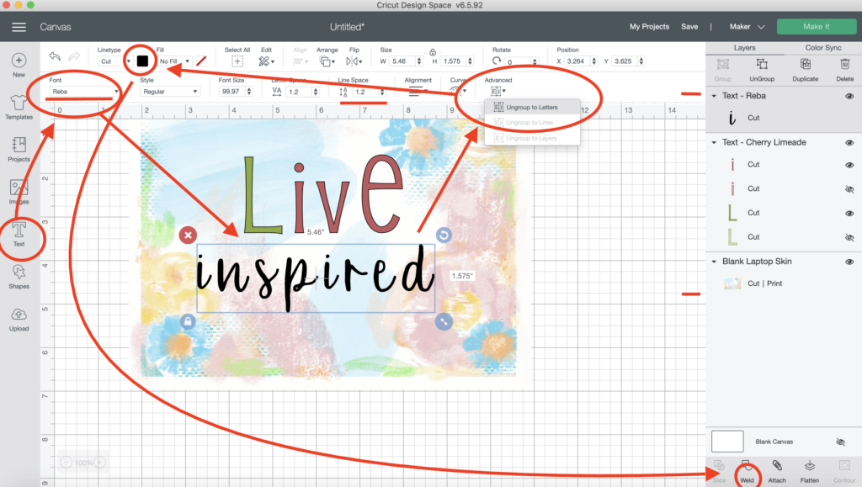This screenshot has height=487, width=862.
Task: Click the Font Size input field
Action: click(x=232, y=92)
